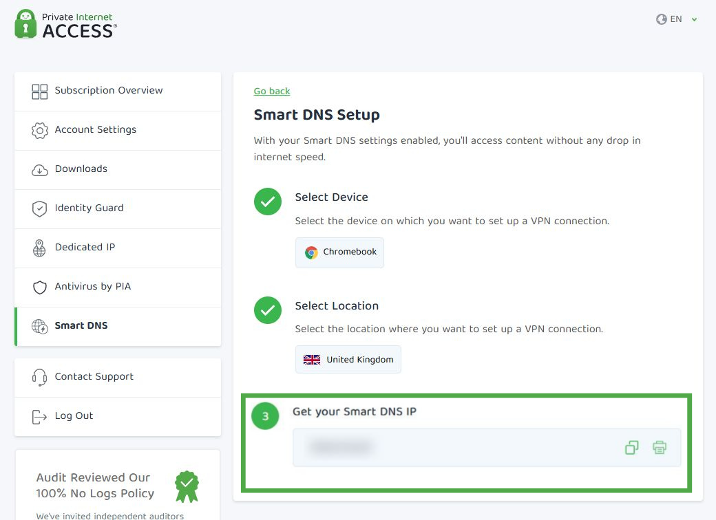Viewport: 716px width, 520px height.
Task: Click the 'Select Device' step title
Action: tap(332, 197)
